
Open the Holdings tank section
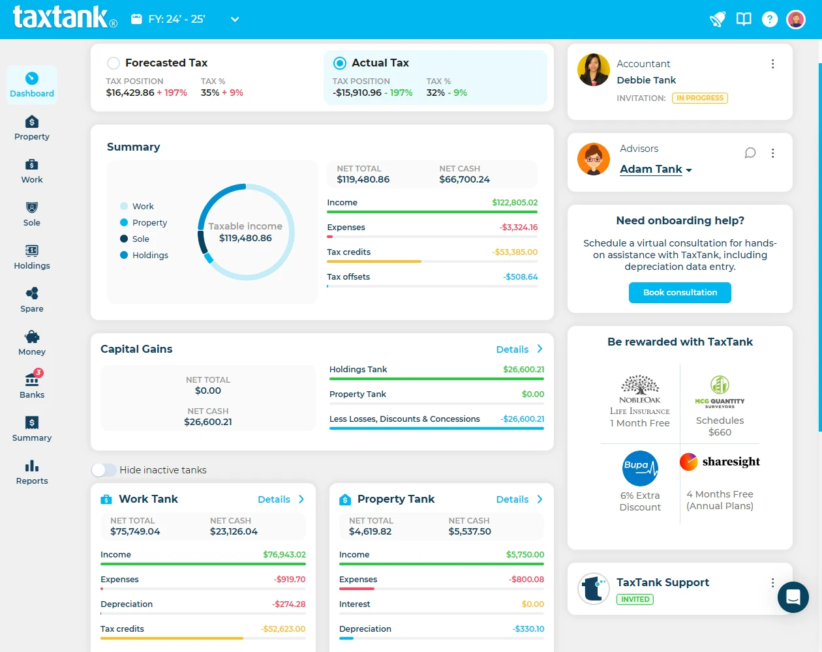[x=31, y=257]
